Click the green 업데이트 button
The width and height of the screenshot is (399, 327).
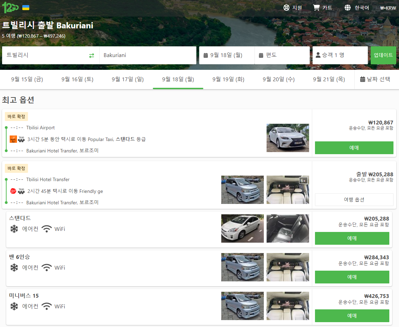point(383,55)
